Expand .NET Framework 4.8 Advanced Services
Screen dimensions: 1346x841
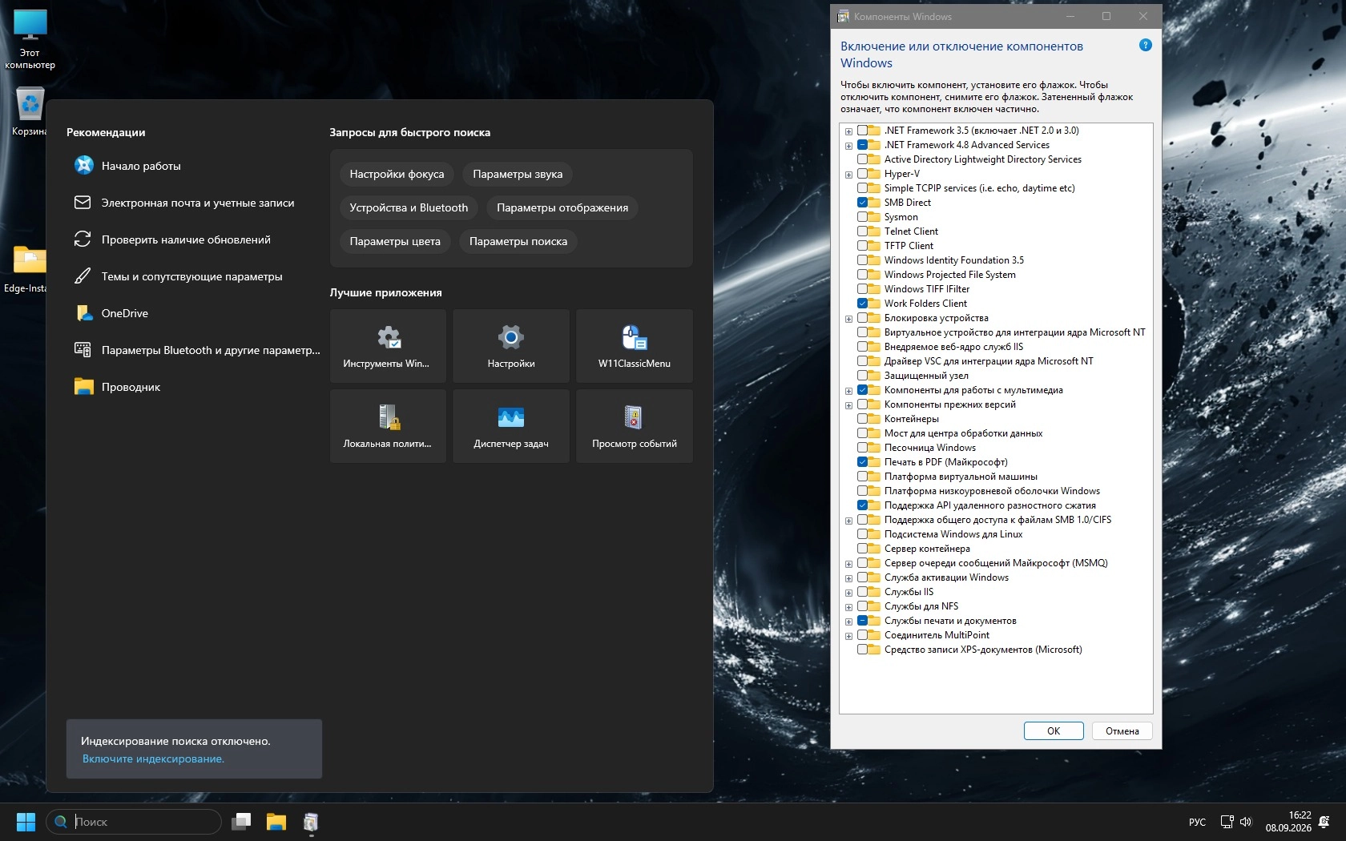848,145
